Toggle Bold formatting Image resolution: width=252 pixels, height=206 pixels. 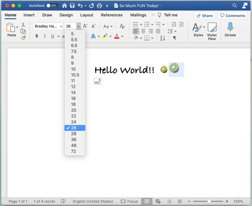[36, 36]
